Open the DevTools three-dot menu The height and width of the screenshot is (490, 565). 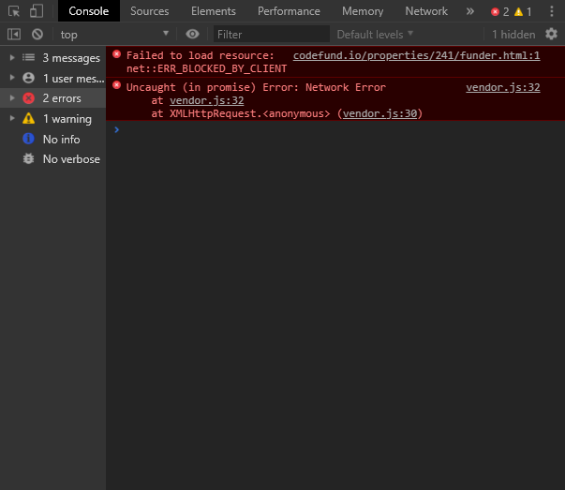coord(552,11)
